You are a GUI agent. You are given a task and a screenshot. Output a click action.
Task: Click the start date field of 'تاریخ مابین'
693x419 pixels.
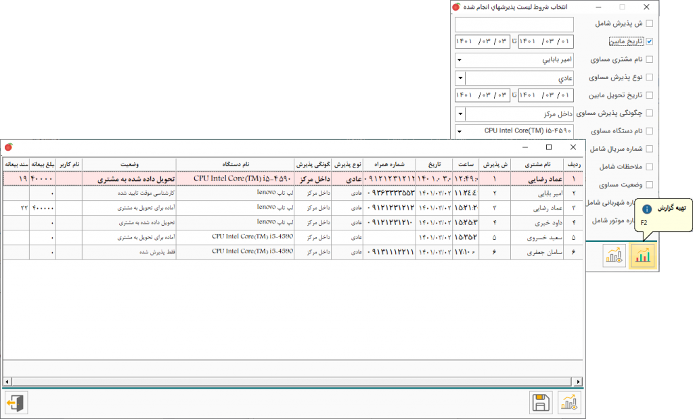[546, 41]
